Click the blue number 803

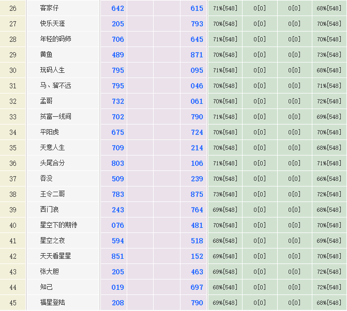pyautogui.click(x=118, y=163)
